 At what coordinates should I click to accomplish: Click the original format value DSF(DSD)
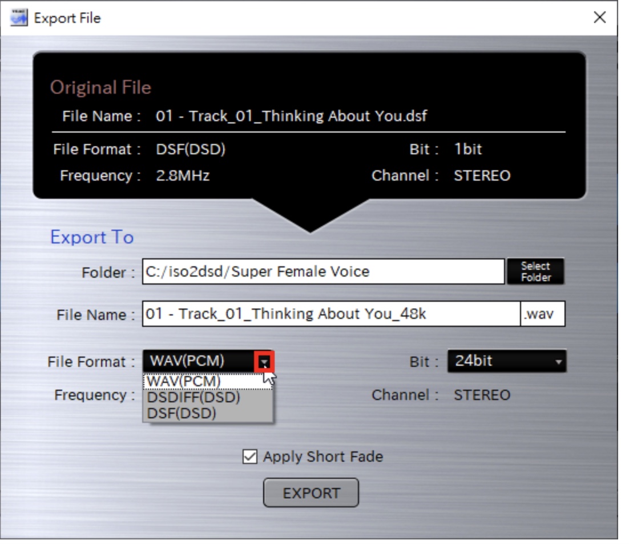pos(191,149)
